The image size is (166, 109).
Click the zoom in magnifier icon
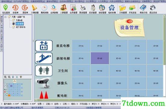tap(5, 77)
